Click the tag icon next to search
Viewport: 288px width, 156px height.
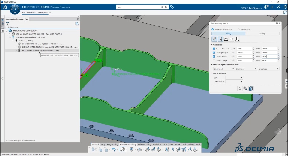[x=172, y=7]
